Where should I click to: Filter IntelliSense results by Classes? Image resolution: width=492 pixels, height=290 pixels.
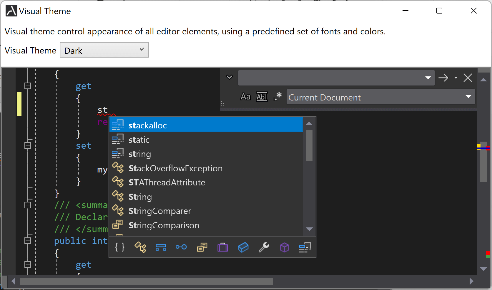(140, 247)
